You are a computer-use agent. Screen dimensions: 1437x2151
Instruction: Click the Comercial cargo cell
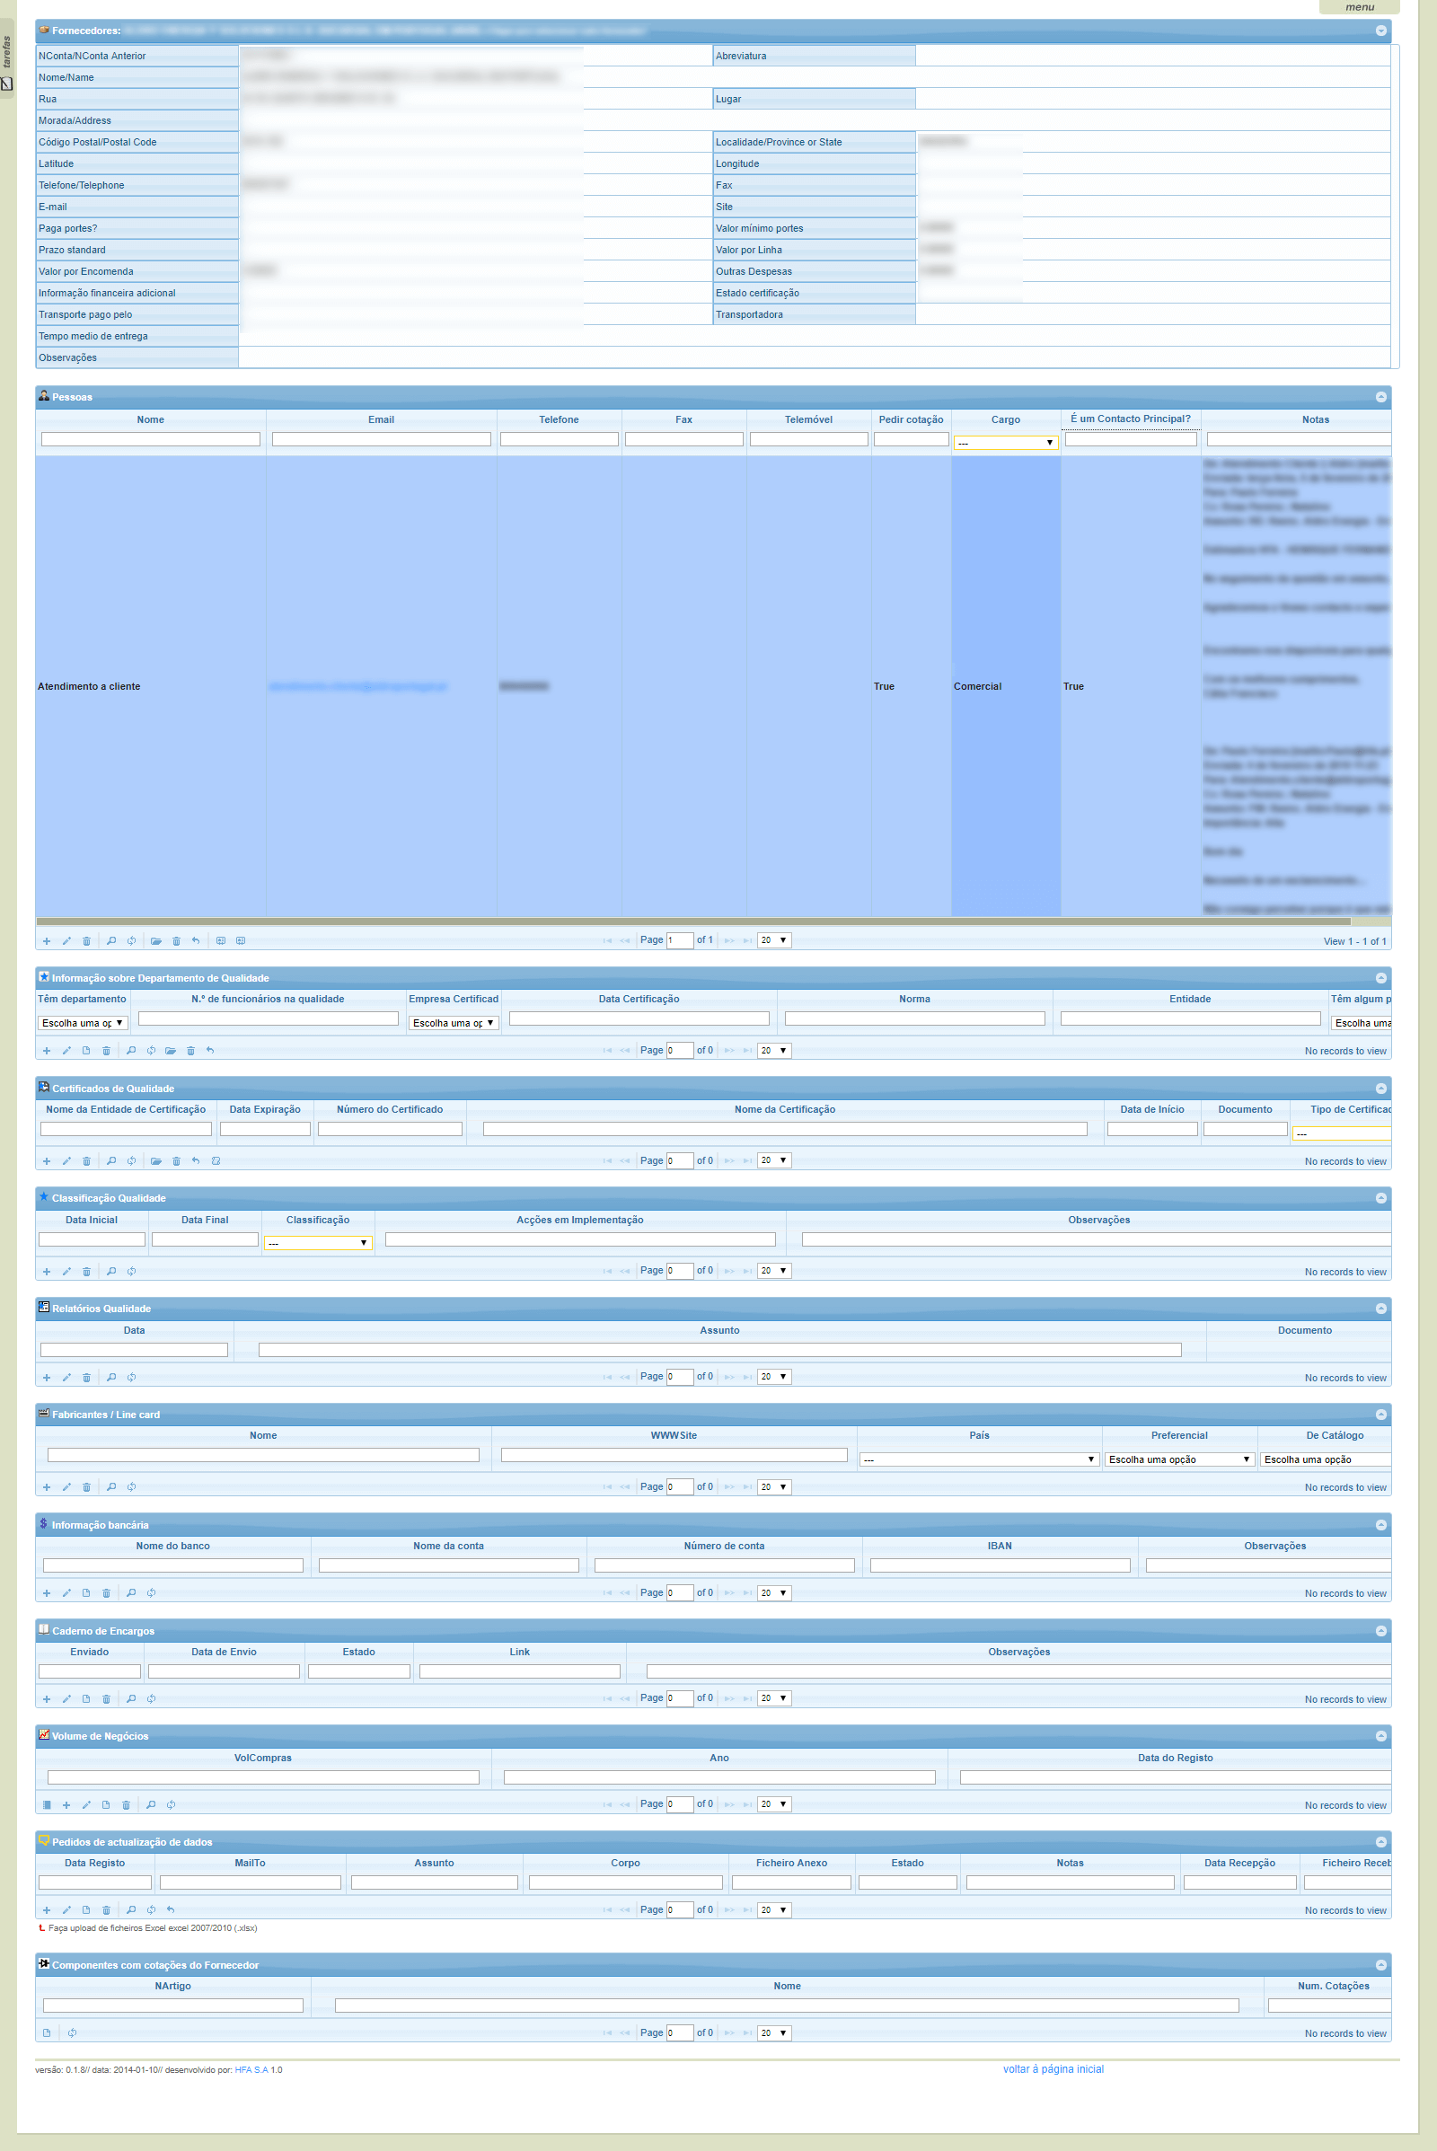click(1005, 686)
